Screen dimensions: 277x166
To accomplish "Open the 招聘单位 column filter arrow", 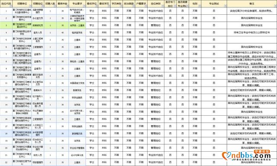I will tap(30, 6).
